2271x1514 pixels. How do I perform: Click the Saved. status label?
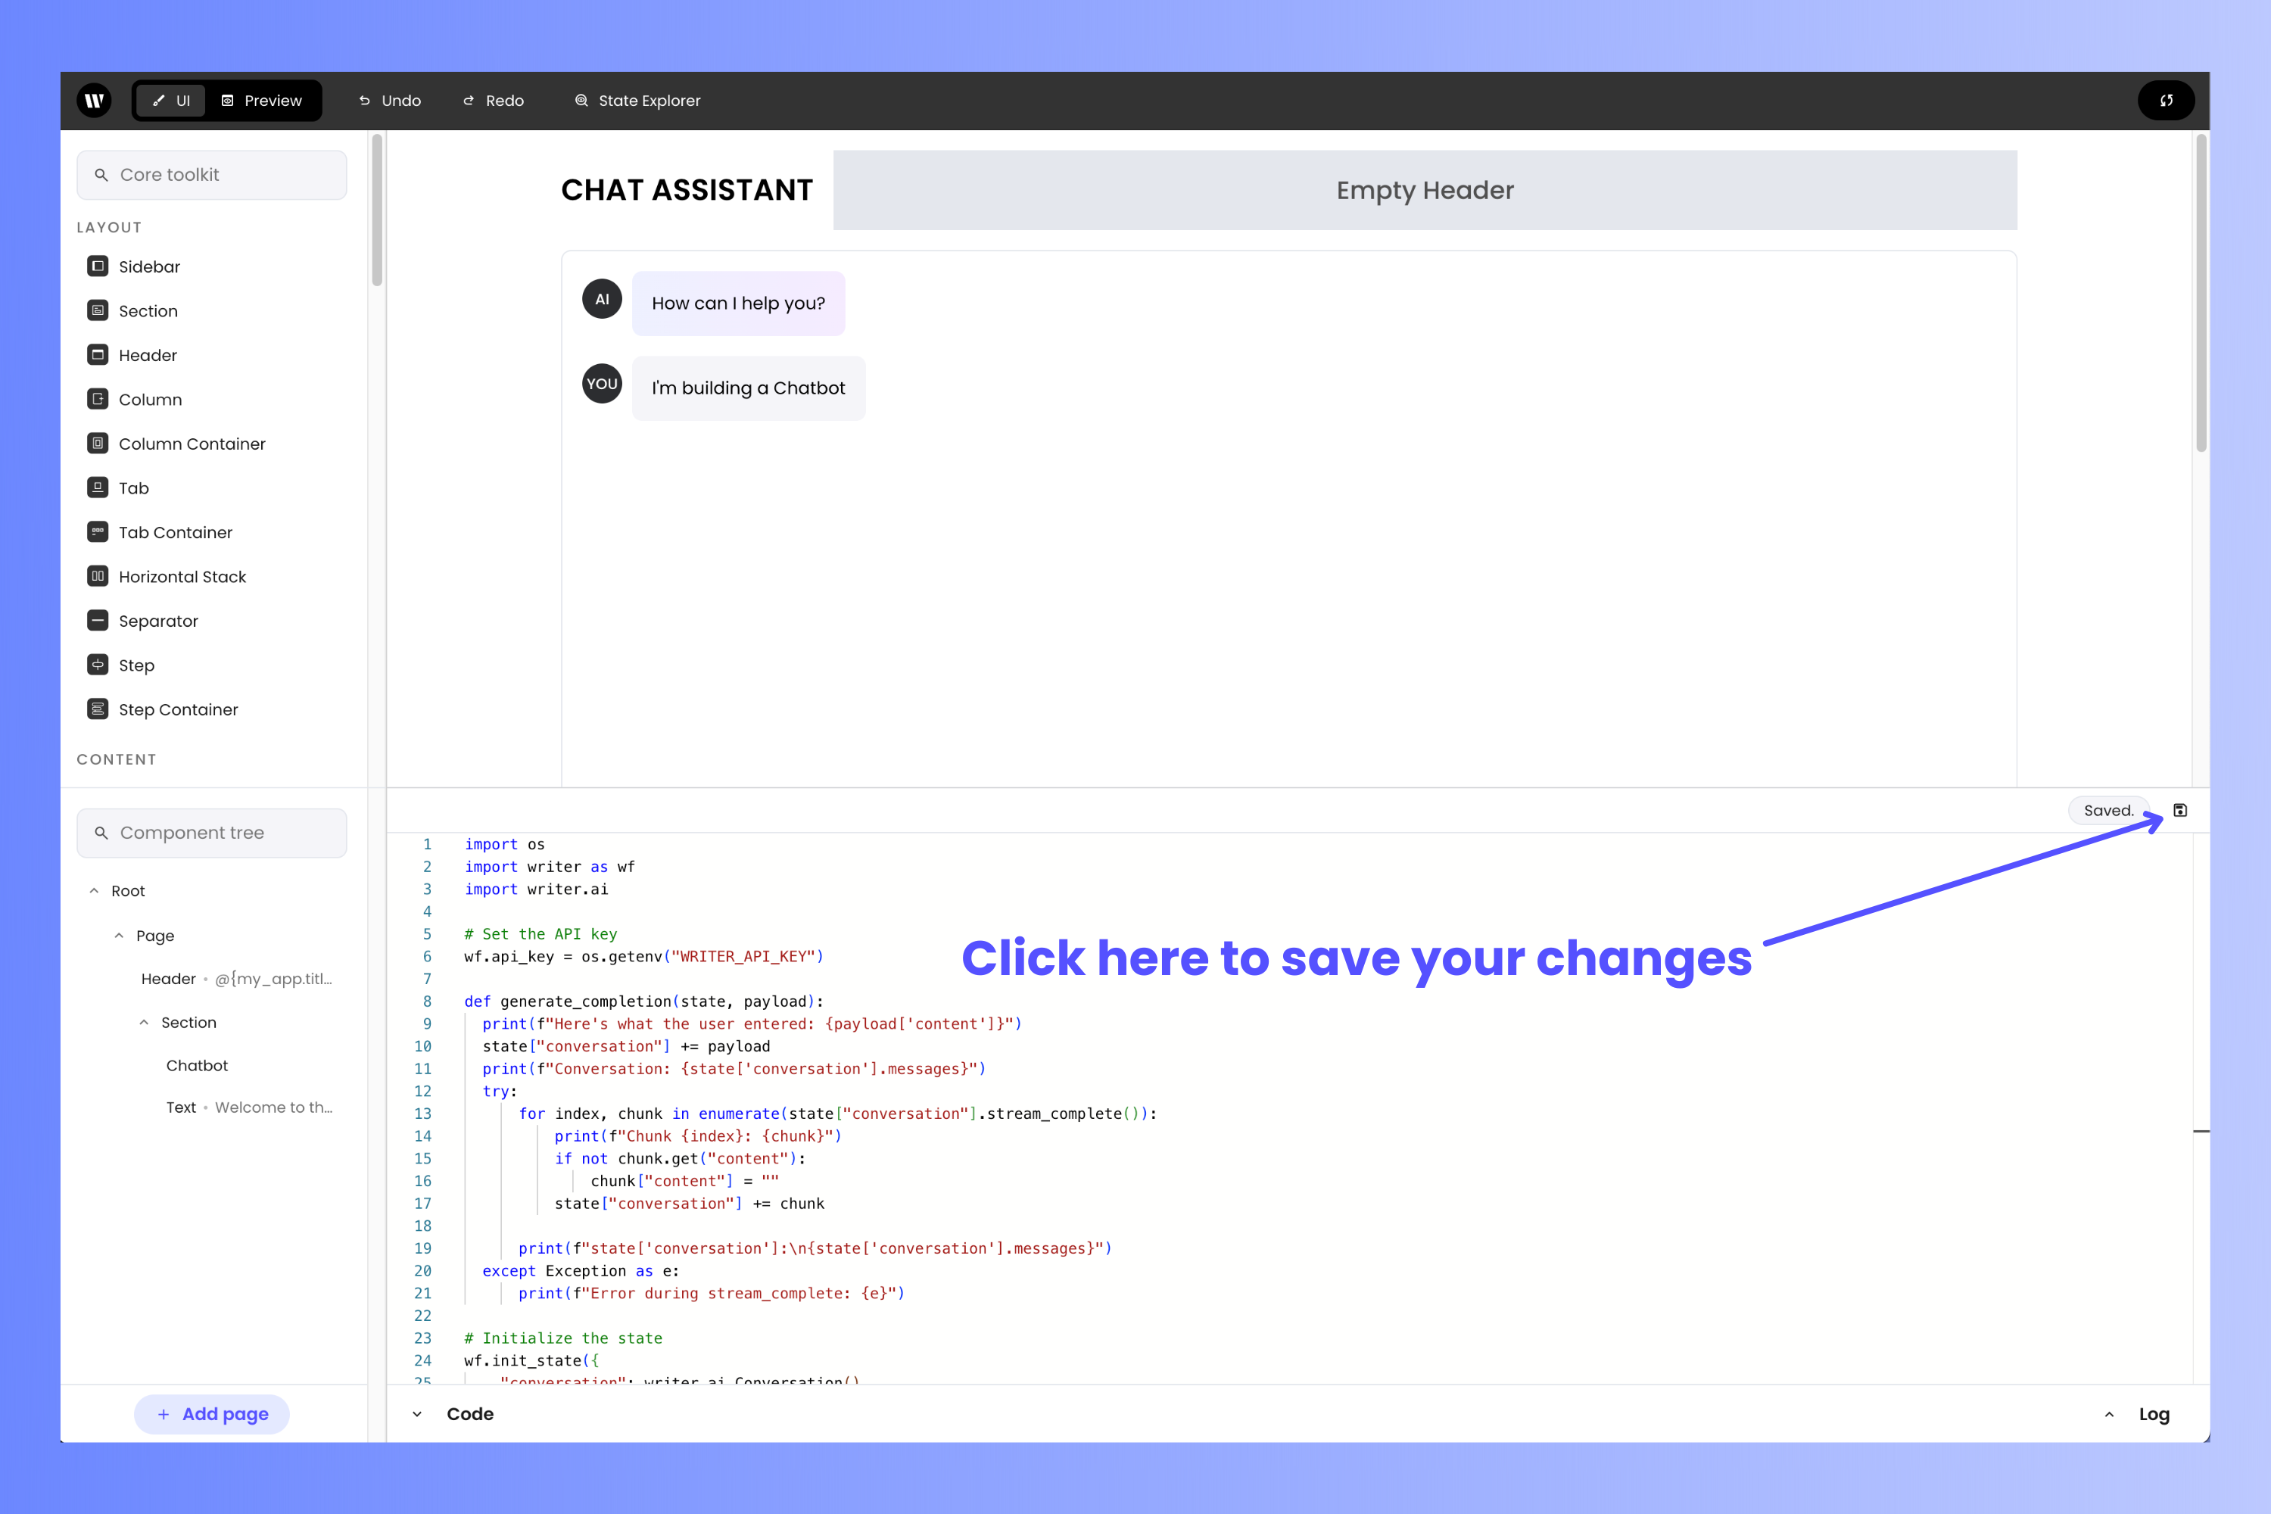pos(2109,810)
